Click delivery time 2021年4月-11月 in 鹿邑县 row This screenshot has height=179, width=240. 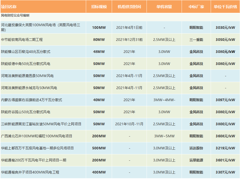129,76
